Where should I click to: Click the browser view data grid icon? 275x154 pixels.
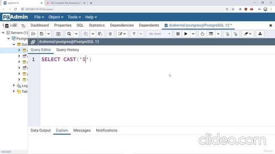pyautogui.click(x=15, y=26)
